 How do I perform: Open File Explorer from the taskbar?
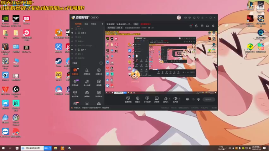55,148
